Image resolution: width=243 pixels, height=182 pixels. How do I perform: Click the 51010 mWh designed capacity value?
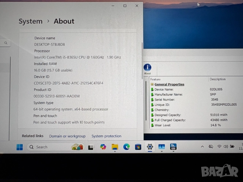pyautogui.click(x=219, y=115)
